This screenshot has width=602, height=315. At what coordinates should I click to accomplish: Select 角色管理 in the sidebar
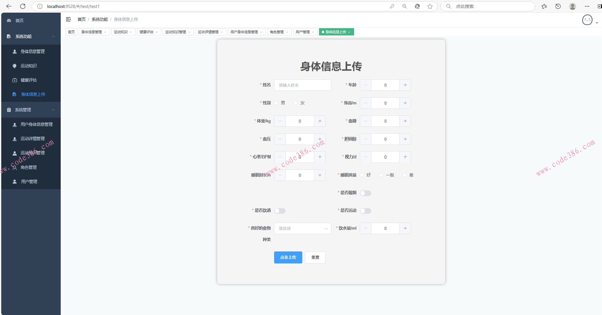point(28,167)
